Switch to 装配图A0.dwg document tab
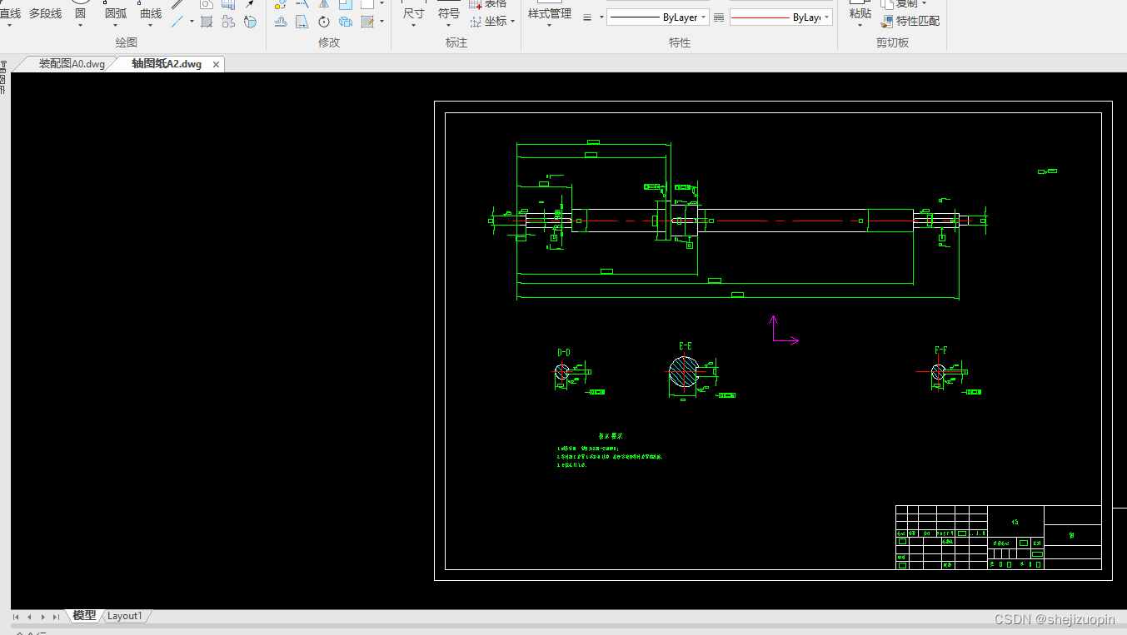 tap(72, 64)
